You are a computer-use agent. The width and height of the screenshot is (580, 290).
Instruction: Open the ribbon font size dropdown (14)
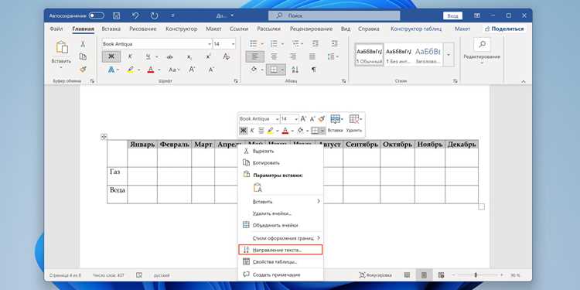pyautogui.click(x=233, y=44)
